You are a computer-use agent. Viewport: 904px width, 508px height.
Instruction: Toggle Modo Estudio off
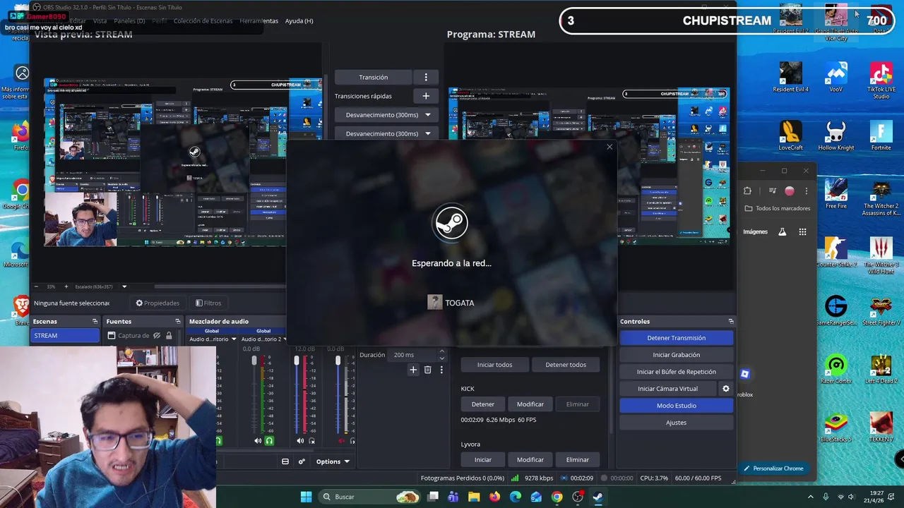coord(677,406)
